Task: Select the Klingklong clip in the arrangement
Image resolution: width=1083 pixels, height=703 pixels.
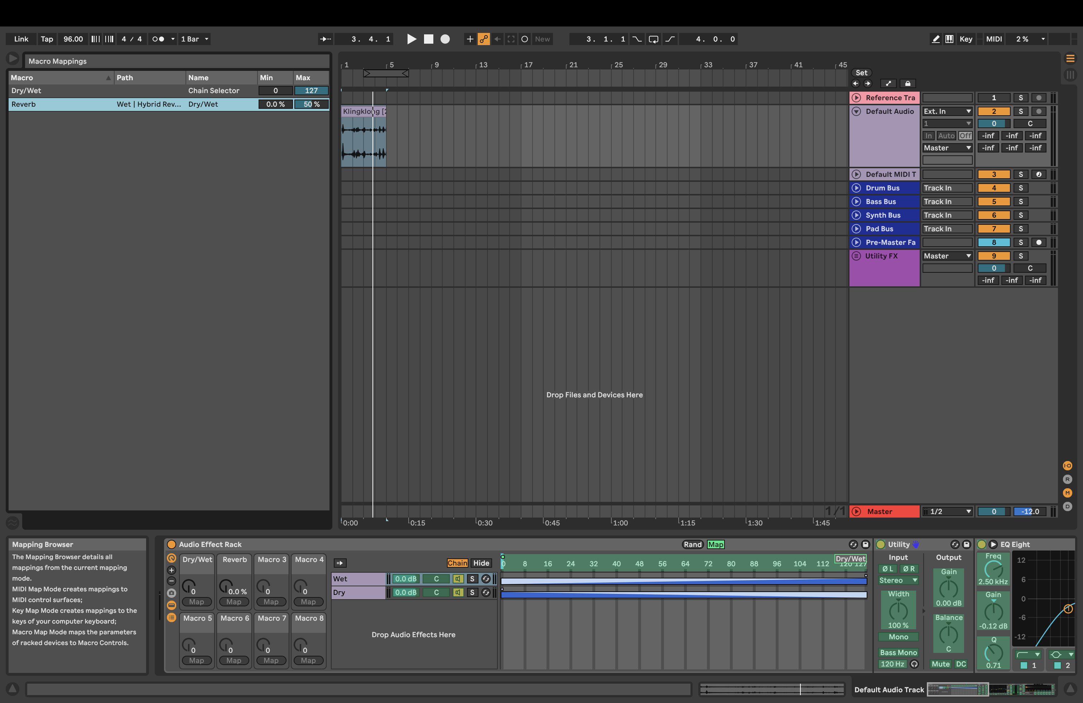Action: click(x=363, y=136)
